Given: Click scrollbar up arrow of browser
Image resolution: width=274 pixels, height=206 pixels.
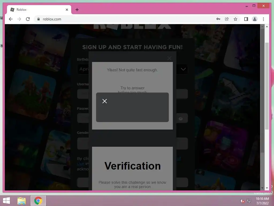Looking at the screenshot, I should [267, 27].
